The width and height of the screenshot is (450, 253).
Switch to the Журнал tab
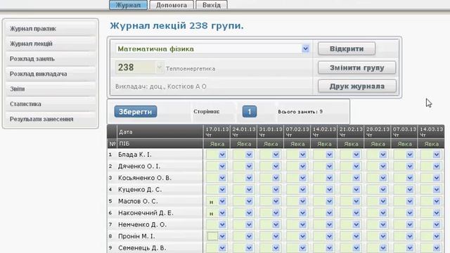(x=128, y=5)
